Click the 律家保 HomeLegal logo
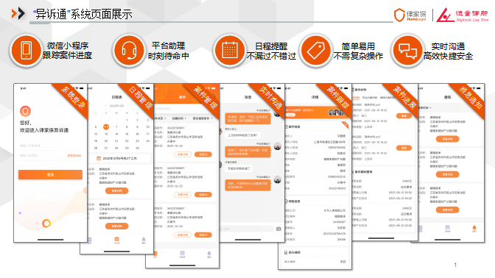The image size is (495, 278). click(x=410, y=15)
